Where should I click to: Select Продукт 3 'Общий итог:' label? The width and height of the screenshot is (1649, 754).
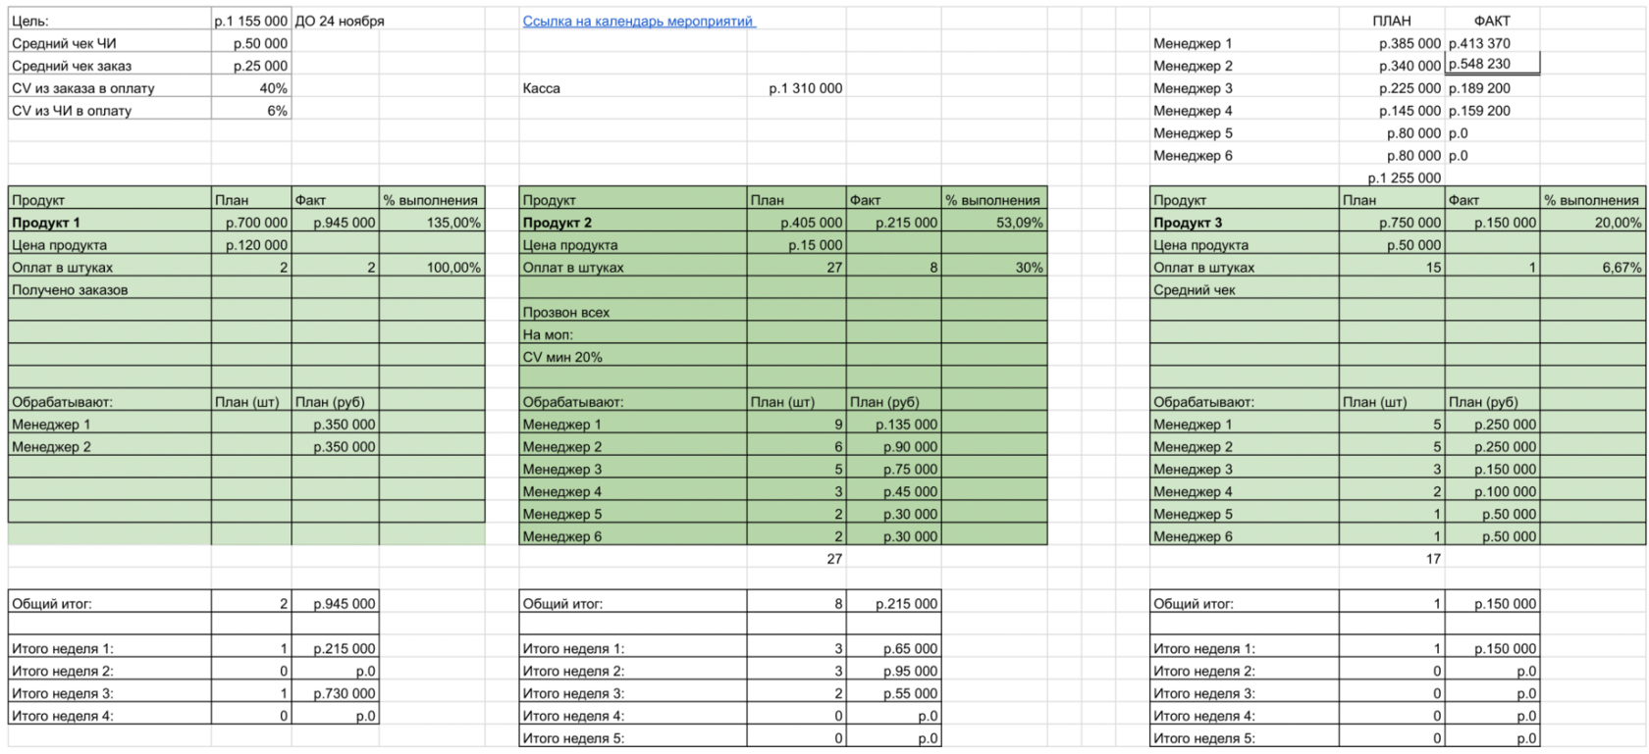1245,604
